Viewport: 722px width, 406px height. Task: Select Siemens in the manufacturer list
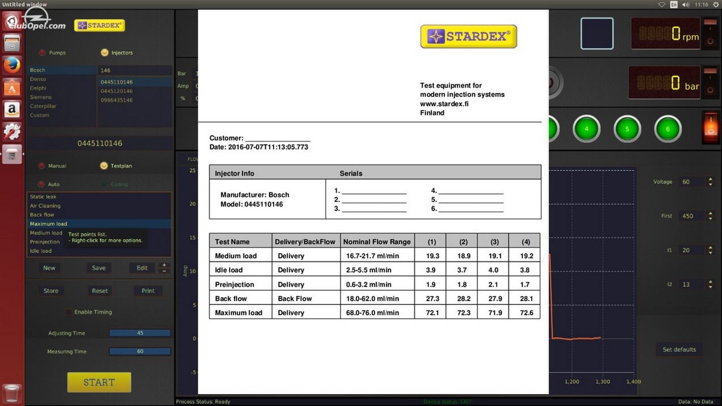pos(62,98)
